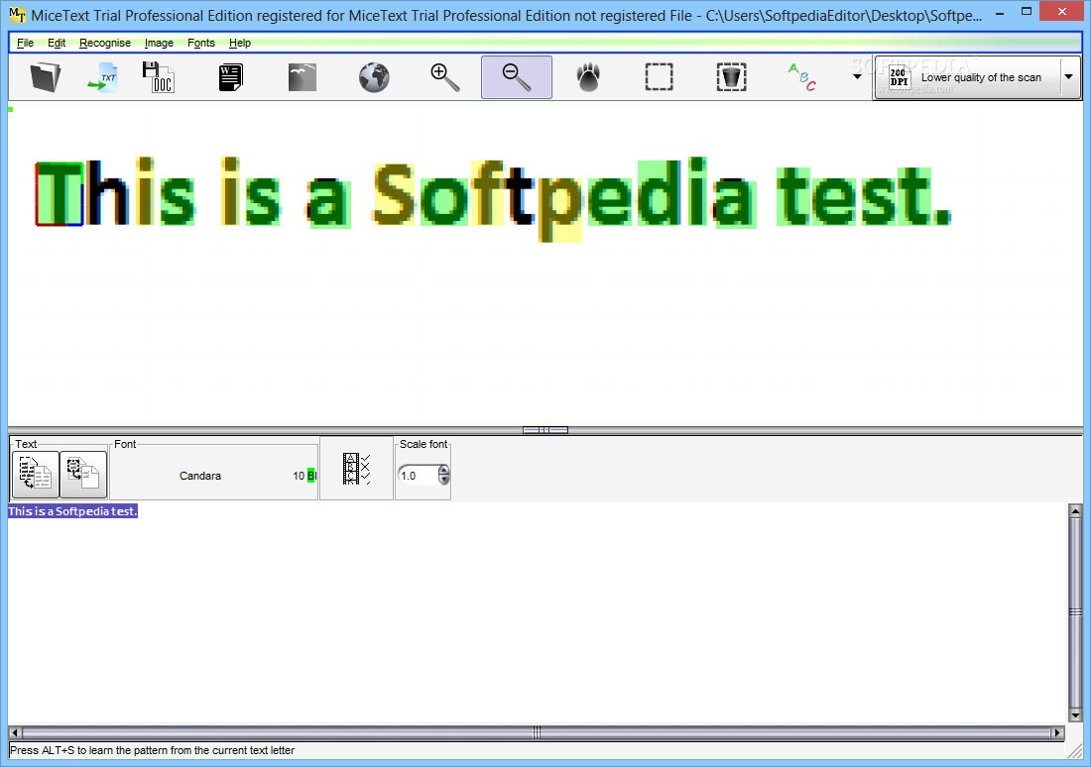
Task: Decrease Scale font with down arrow
Action: click(444, 480)
